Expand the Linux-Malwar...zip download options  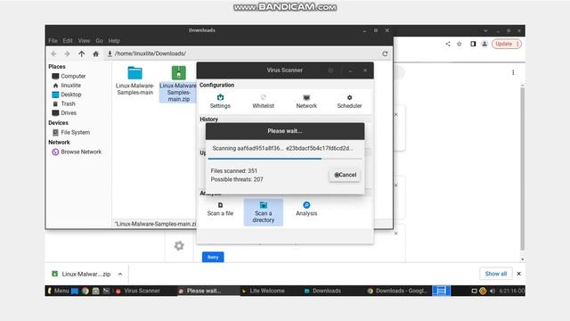[120, 274]
